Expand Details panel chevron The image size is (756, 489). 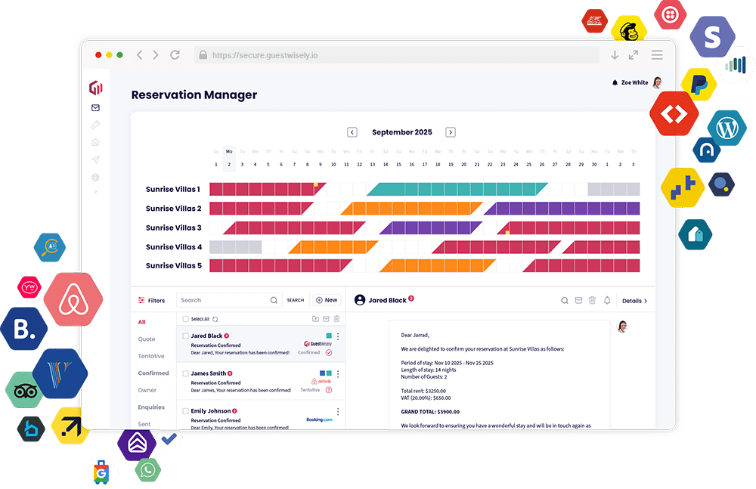634,301
